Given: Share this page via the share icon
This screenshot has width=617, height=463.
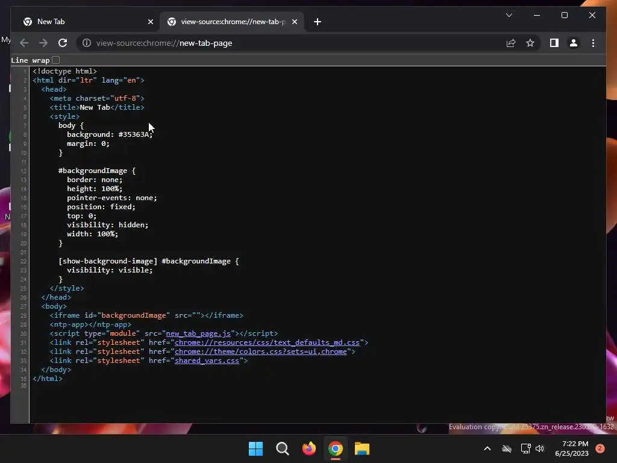Looking at the screenshot, I should click(x=511, y=43).
